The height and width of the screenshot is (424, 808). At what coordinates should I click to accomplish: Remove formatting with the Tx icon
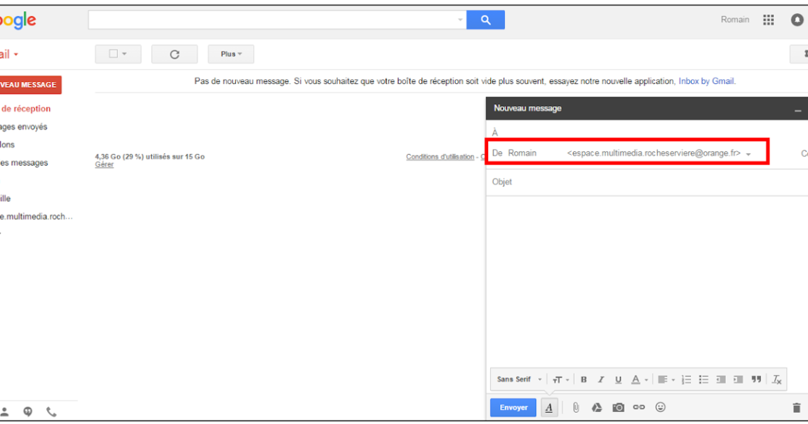coord(776,380)
